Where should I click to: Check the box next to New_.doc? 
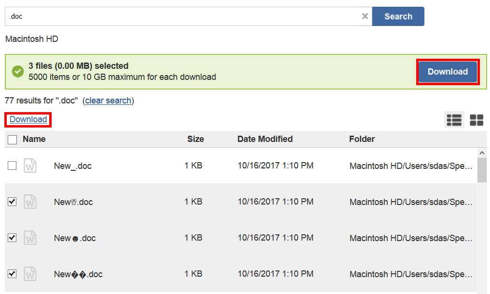click(x=12, y=165)
